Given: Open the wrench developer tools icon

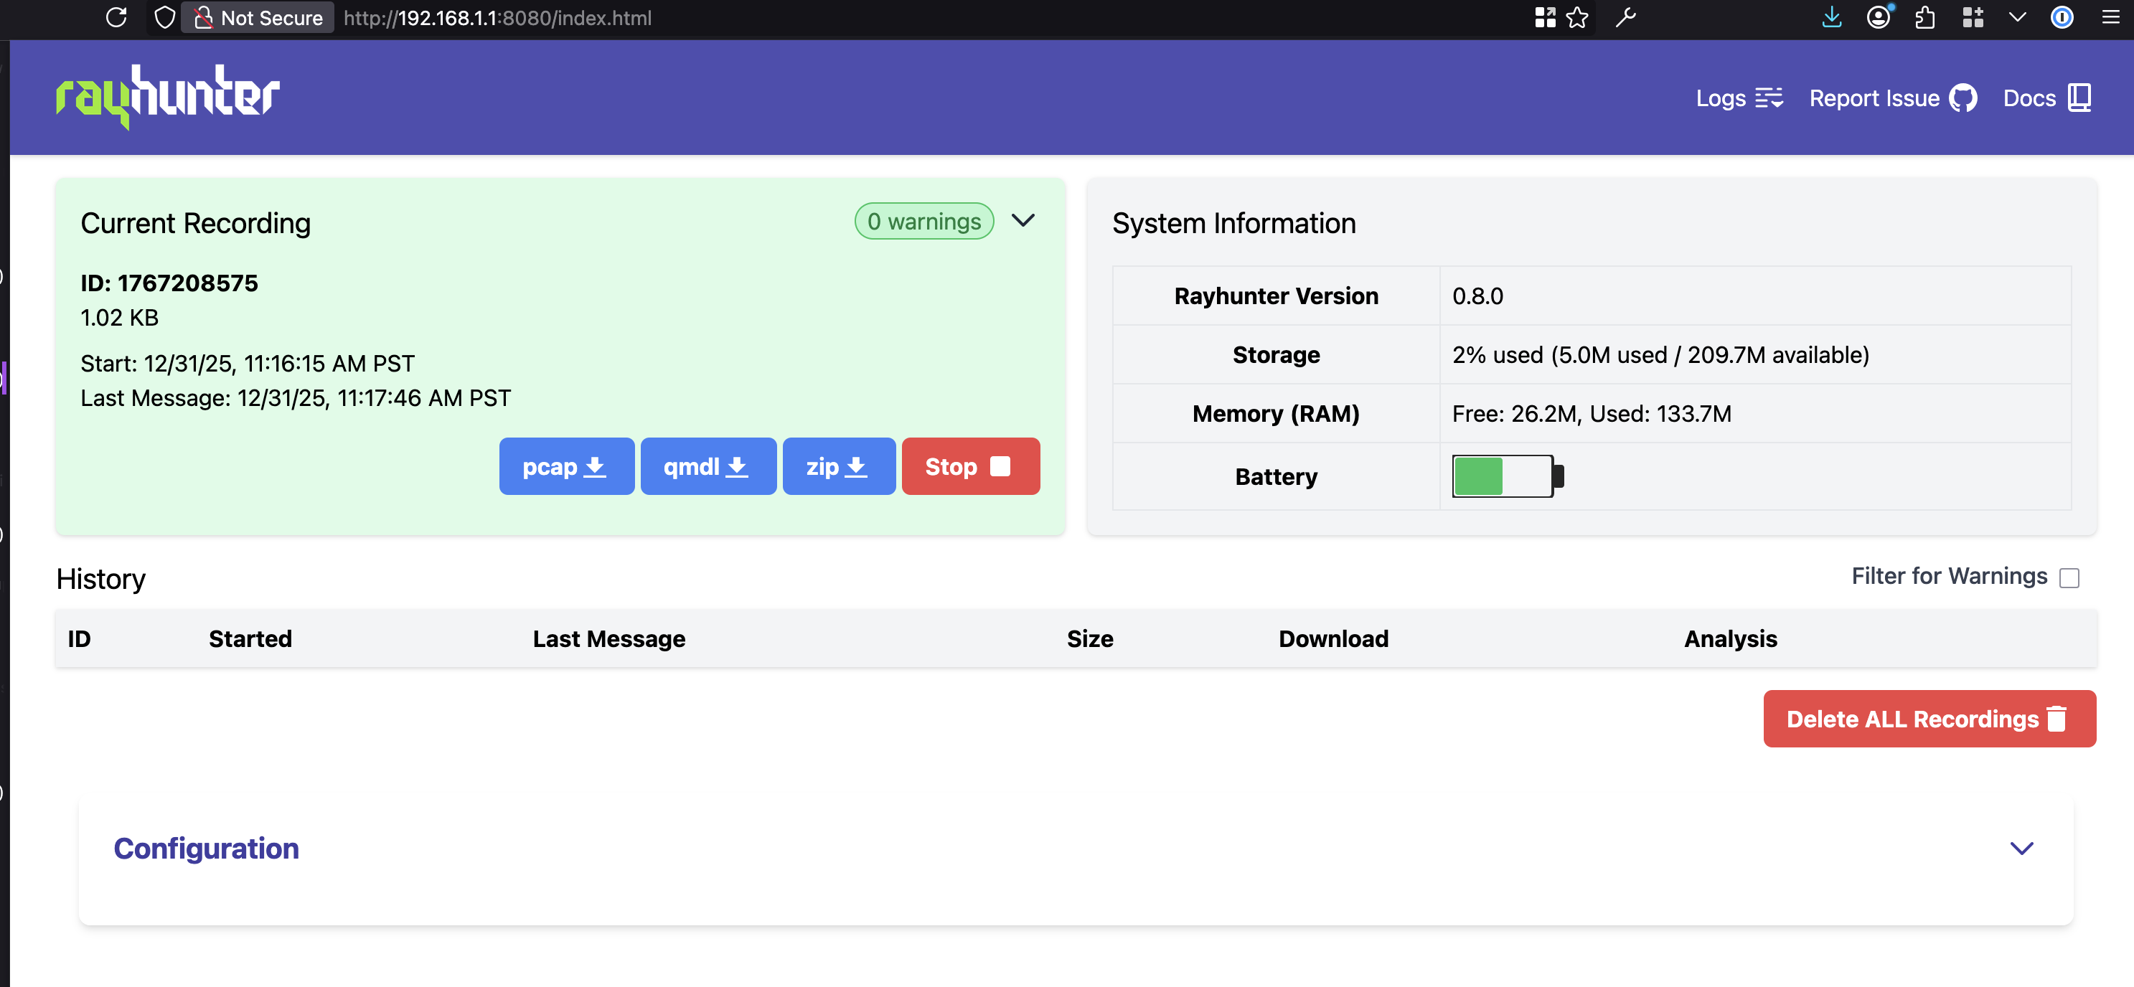Looking at the screenshot, I should 1625,17.
